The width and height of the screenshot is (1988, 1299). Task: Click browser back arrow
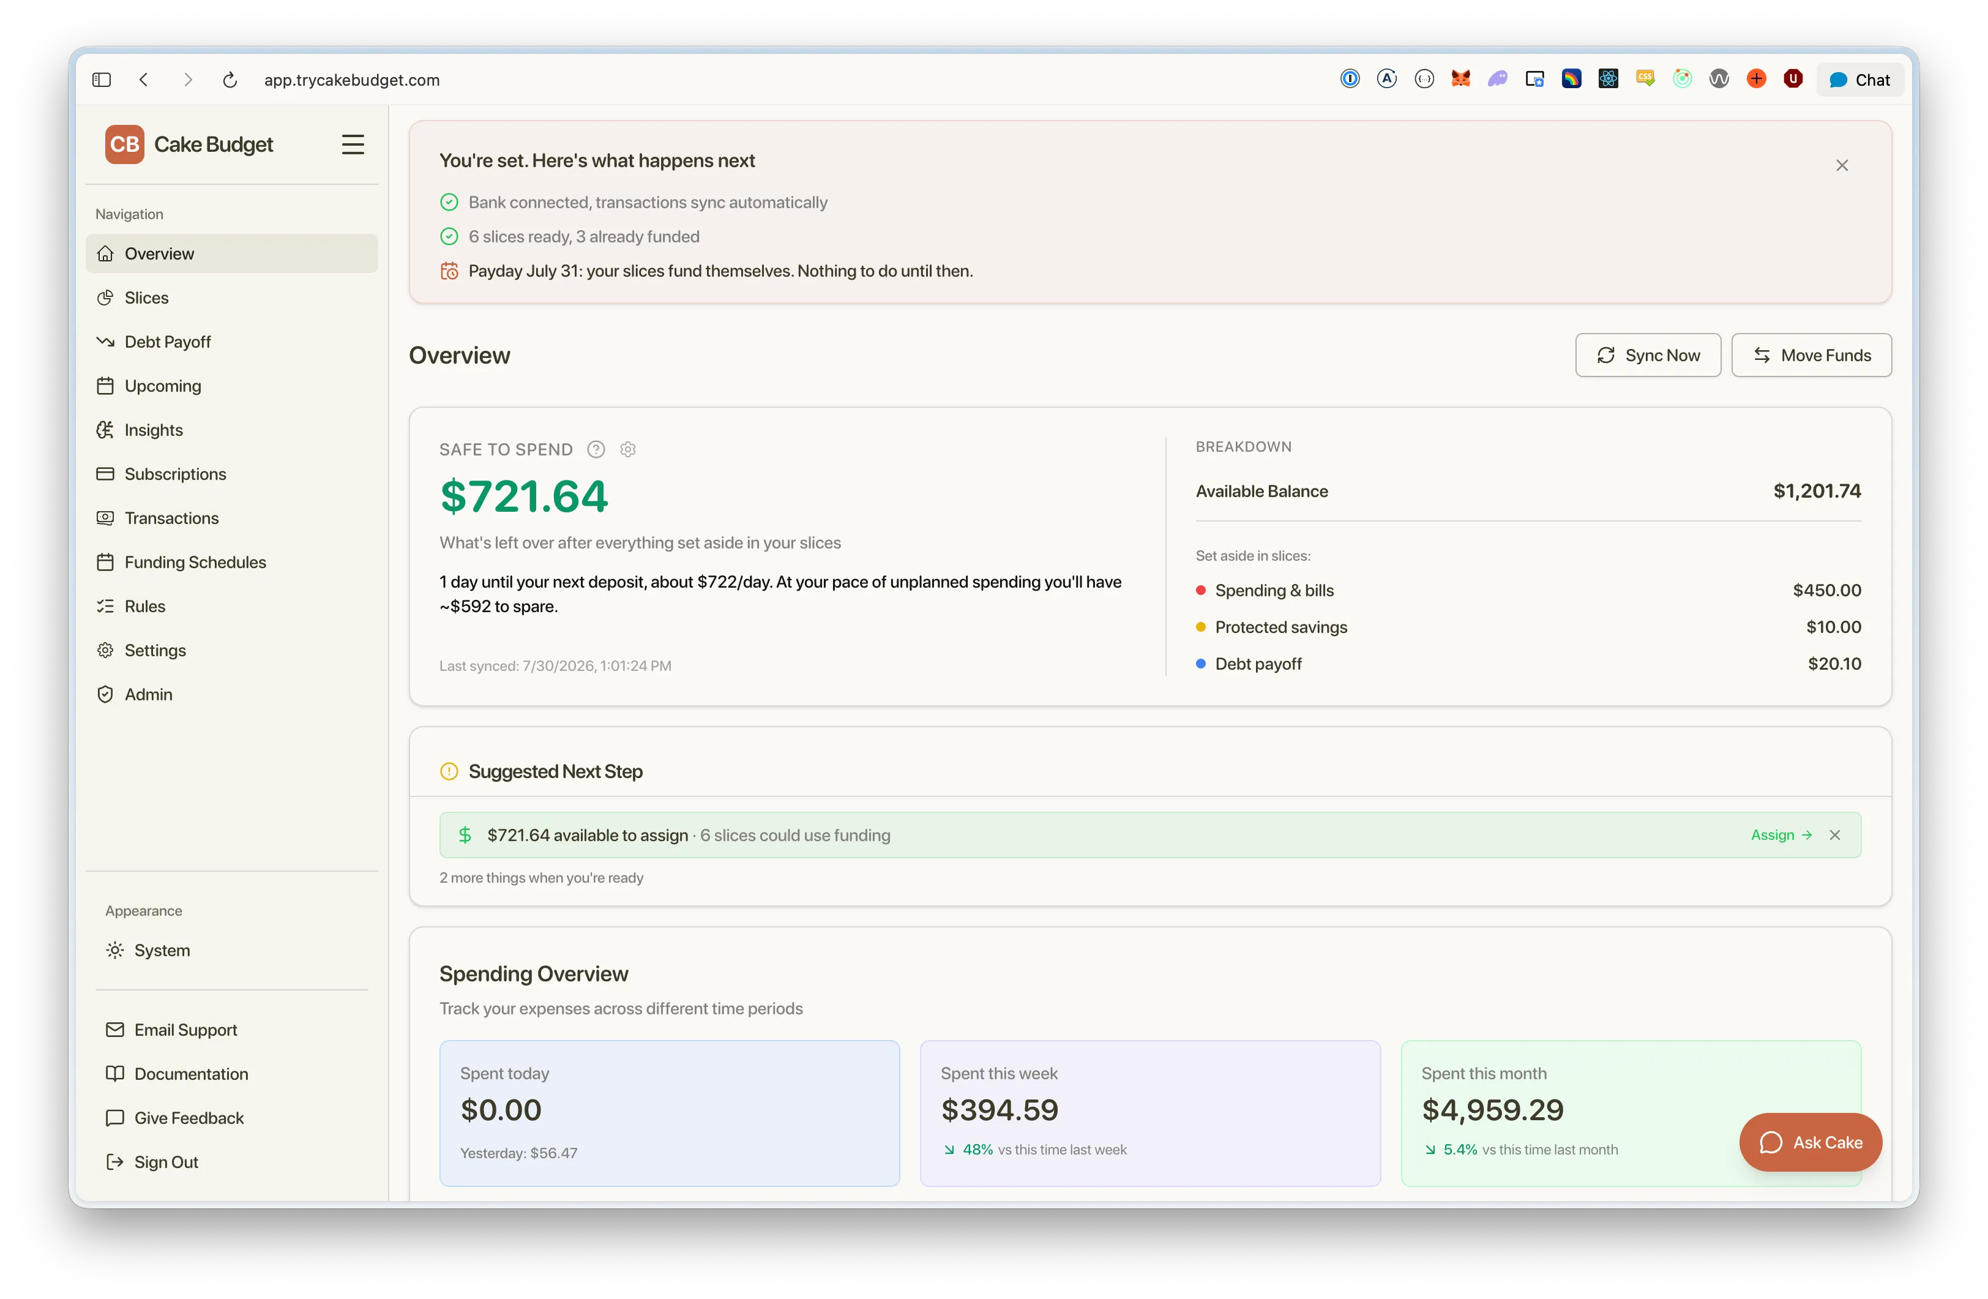tap(144, 80)
